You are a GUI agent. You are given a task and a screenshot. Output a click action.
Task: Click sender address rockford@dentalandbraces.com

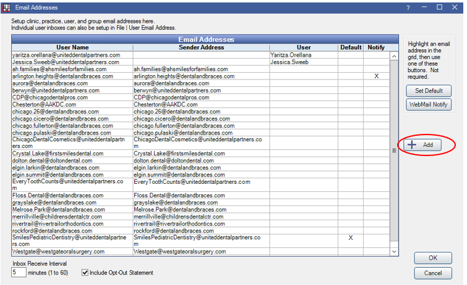[174, 231]
